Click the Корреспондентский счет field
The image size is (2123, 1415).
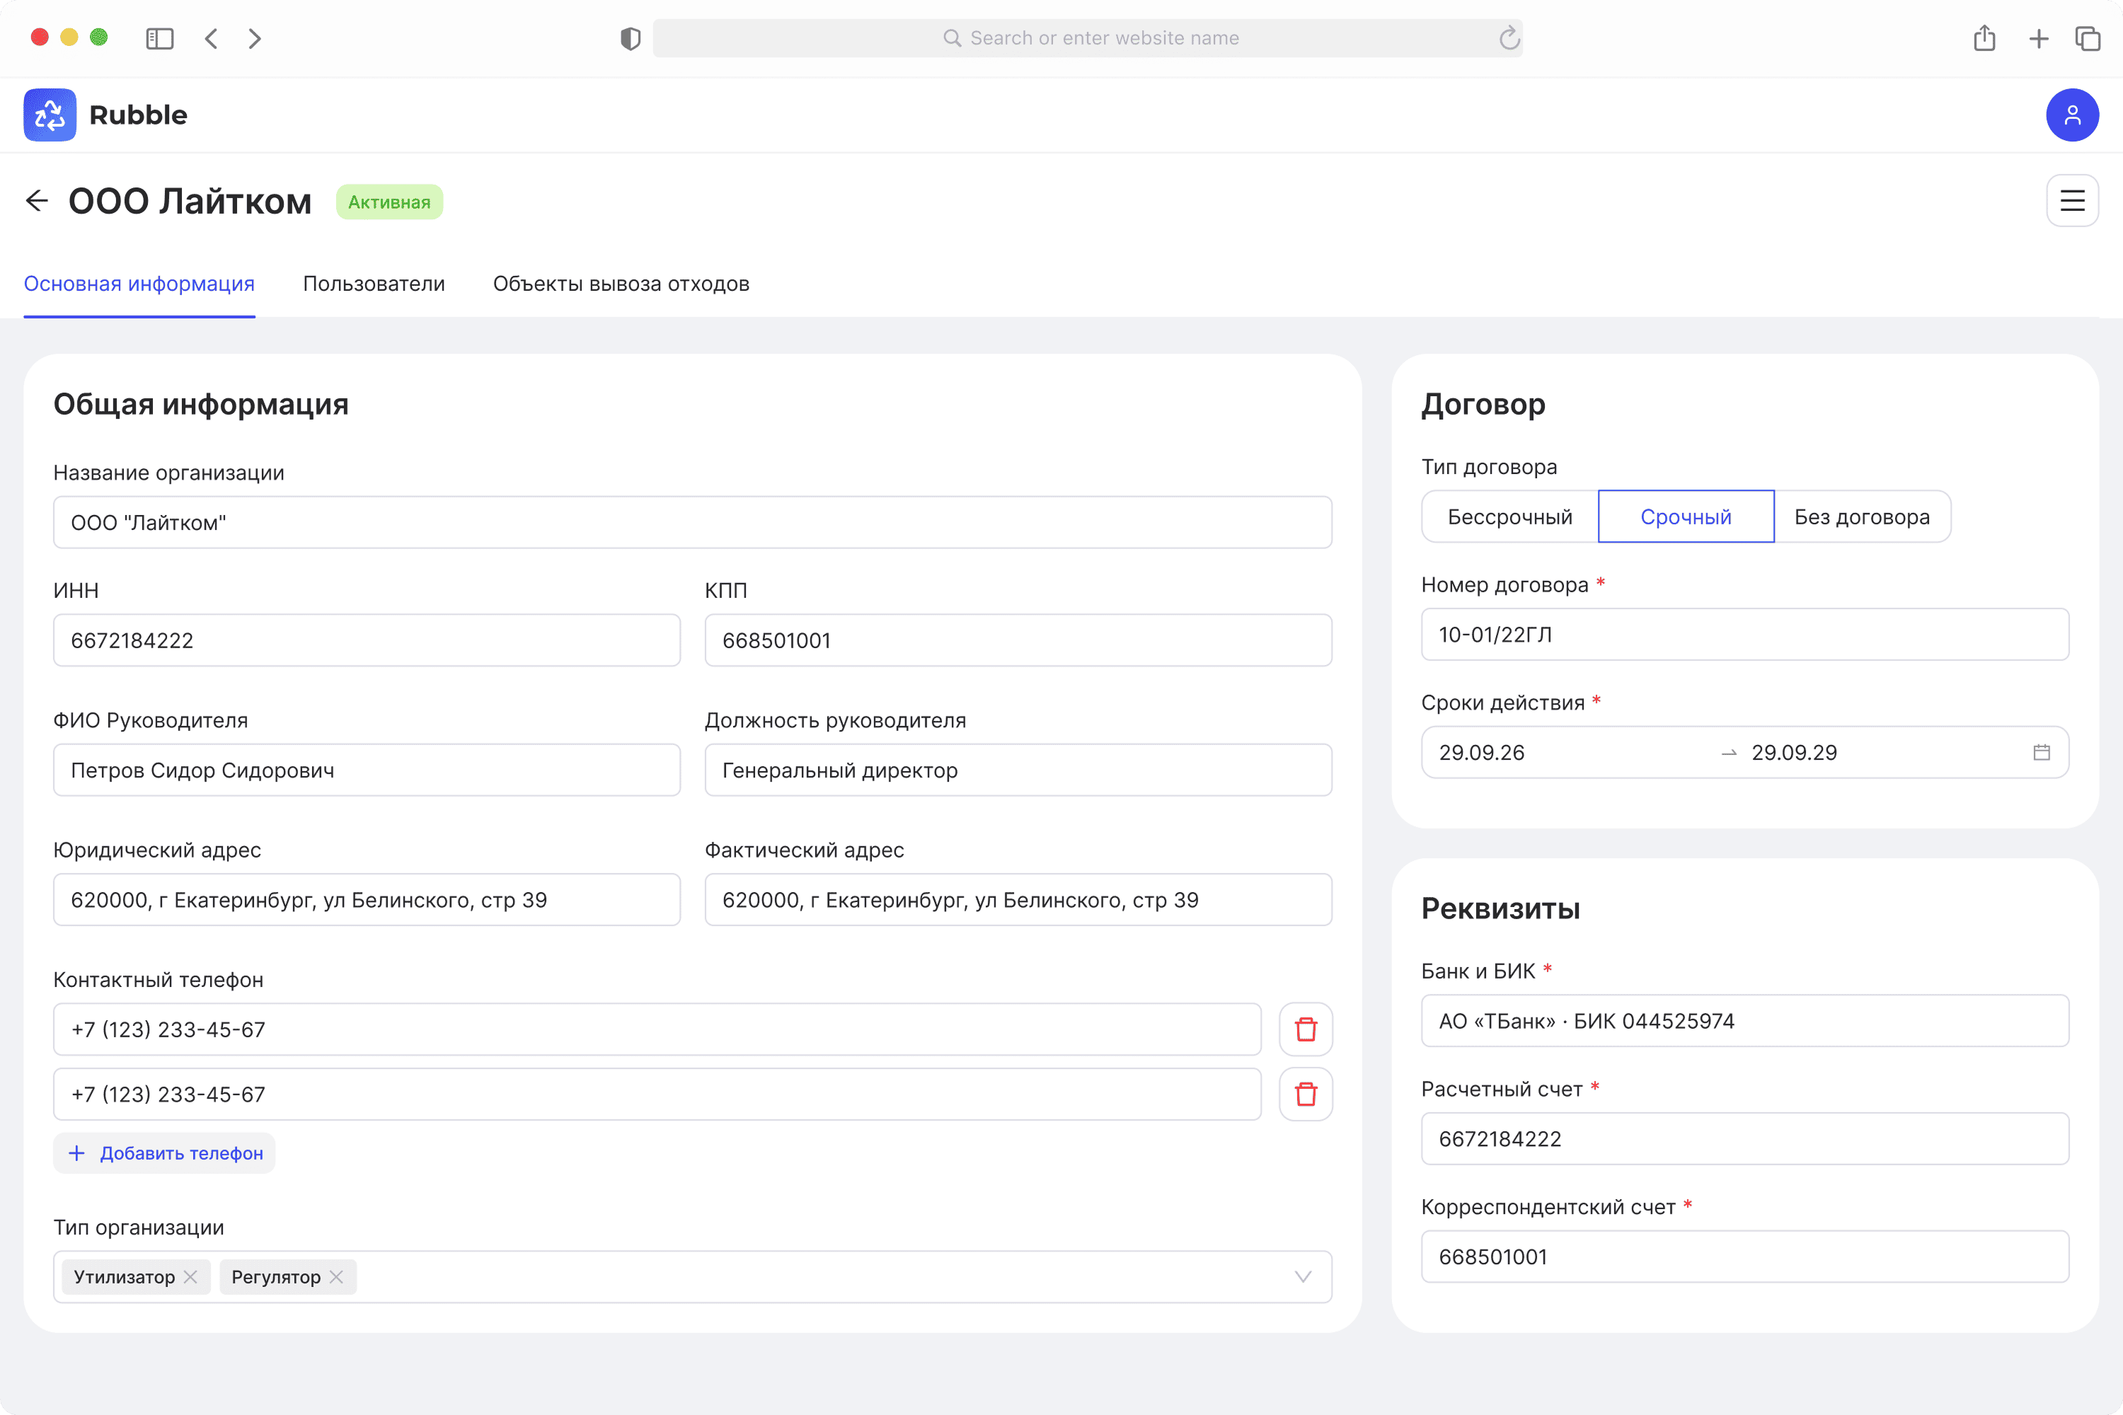(x=1745, y=1257)
